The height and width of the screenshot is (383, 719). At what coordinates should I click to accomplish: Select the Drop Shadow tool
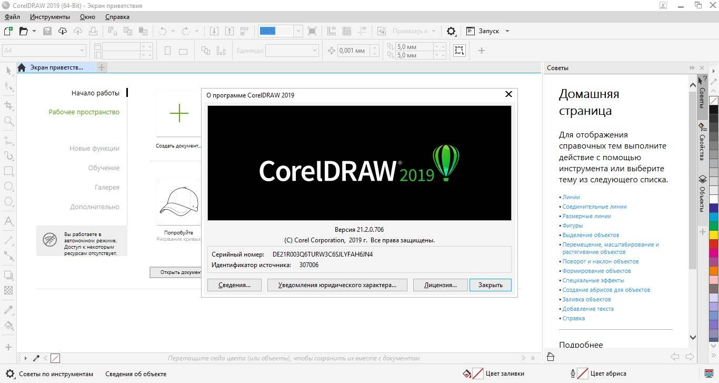(x=8, y=274)
